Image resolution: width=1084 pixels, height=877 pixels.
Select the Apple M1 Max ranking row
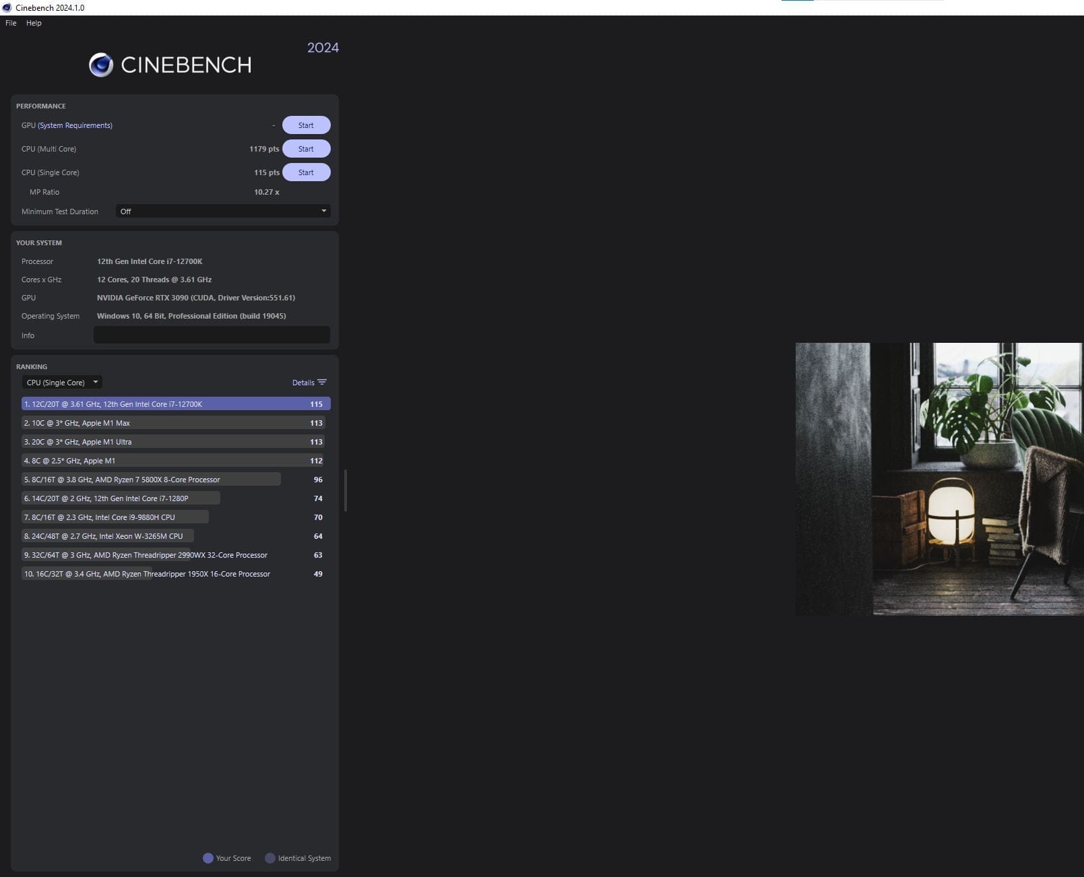pyautogui.click(x=176, y=423)
